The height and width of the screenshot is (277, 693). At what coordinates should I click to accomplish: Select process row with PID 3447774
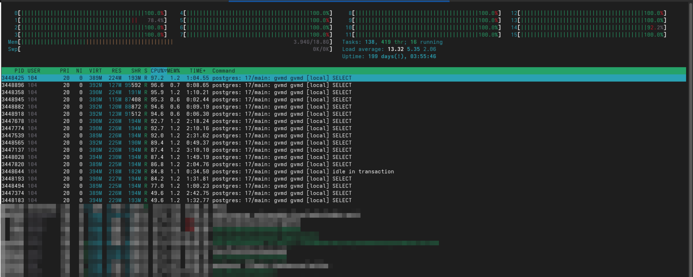click(x=343, y=128)
